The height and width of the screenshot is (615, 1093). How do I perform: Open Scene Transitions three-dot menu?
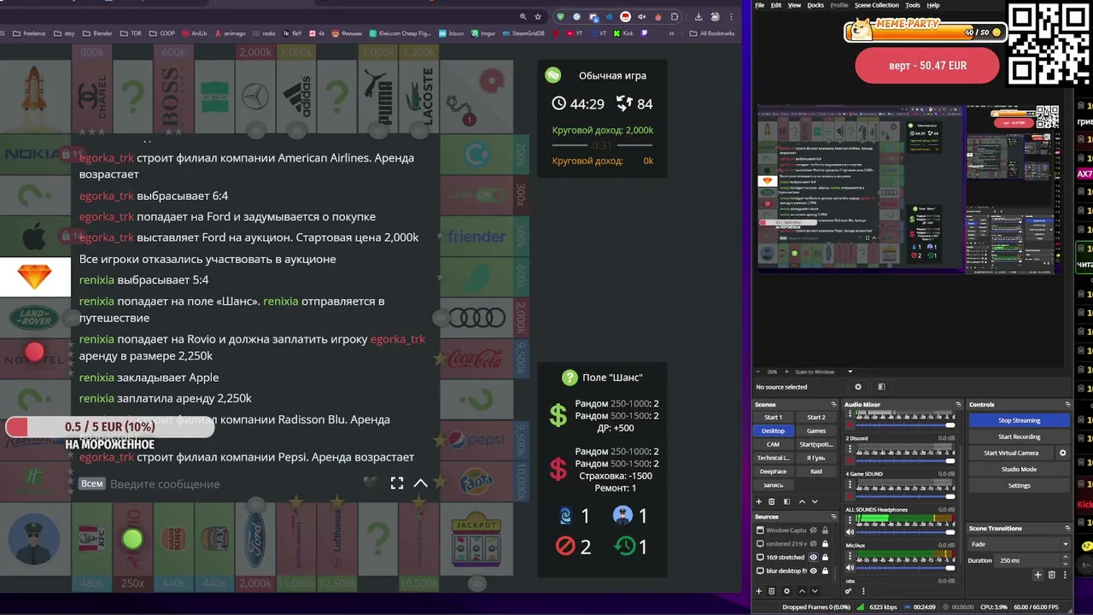click(1065, 575)
